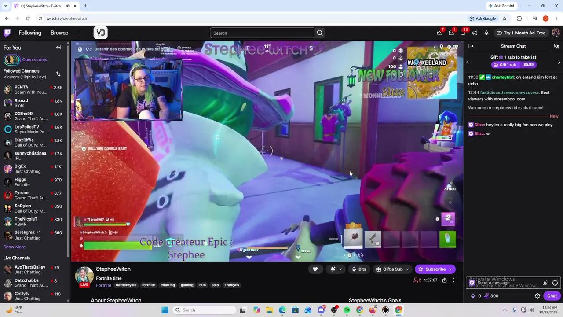The width and height of the screenshot is (563, 317).
Task: Collapse the Stream Chat panel
Action: (471, 46)
